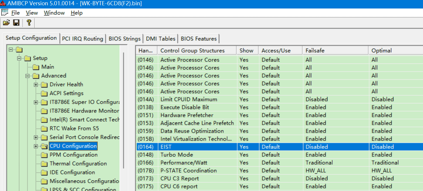
Task: Select the ACPI Settings folder icon
Action: point(44,93)
